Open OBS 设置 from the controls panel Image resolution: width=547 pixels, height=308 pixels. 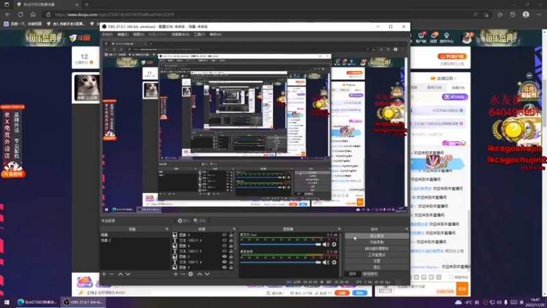377,261
